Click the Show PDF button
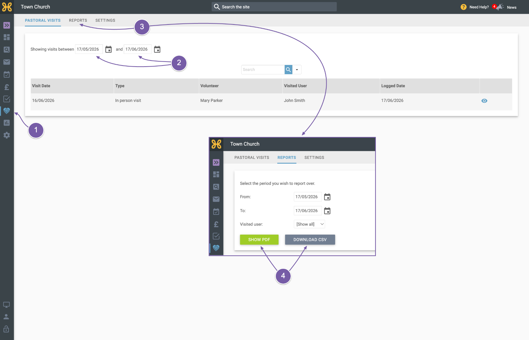 click(x=259, y=240)
